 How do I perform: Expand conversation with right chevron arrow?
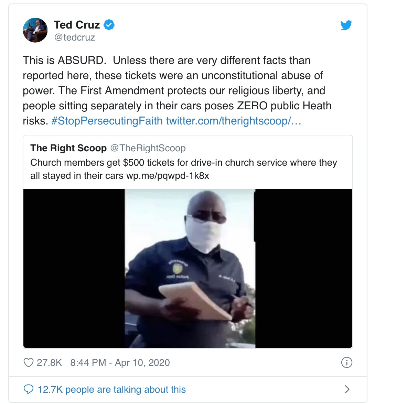[347, 389]
